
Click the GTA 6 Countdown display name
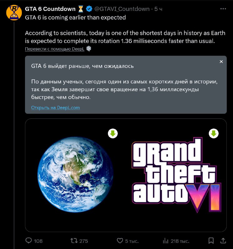tap(50, 9)
